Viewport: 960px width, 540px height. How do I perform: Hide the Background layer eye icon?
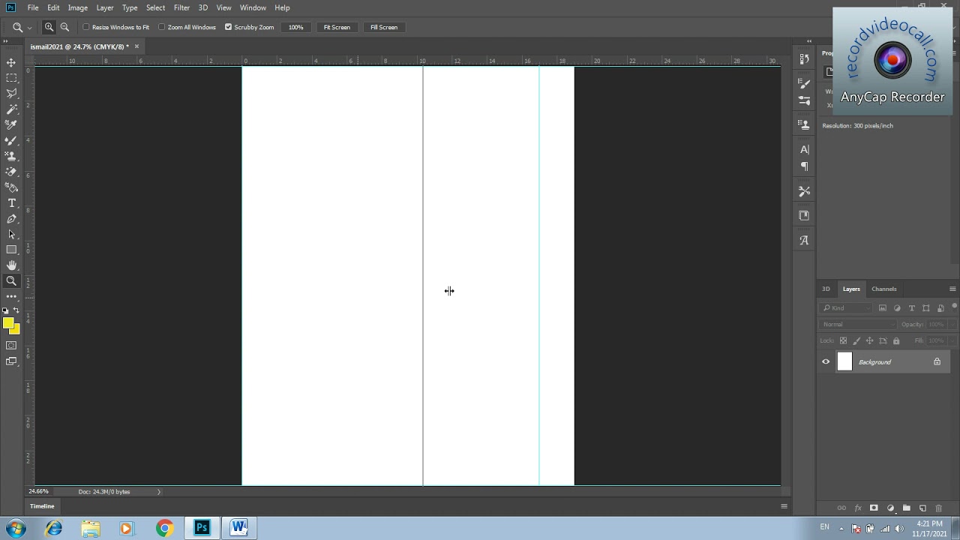[826, 361]
